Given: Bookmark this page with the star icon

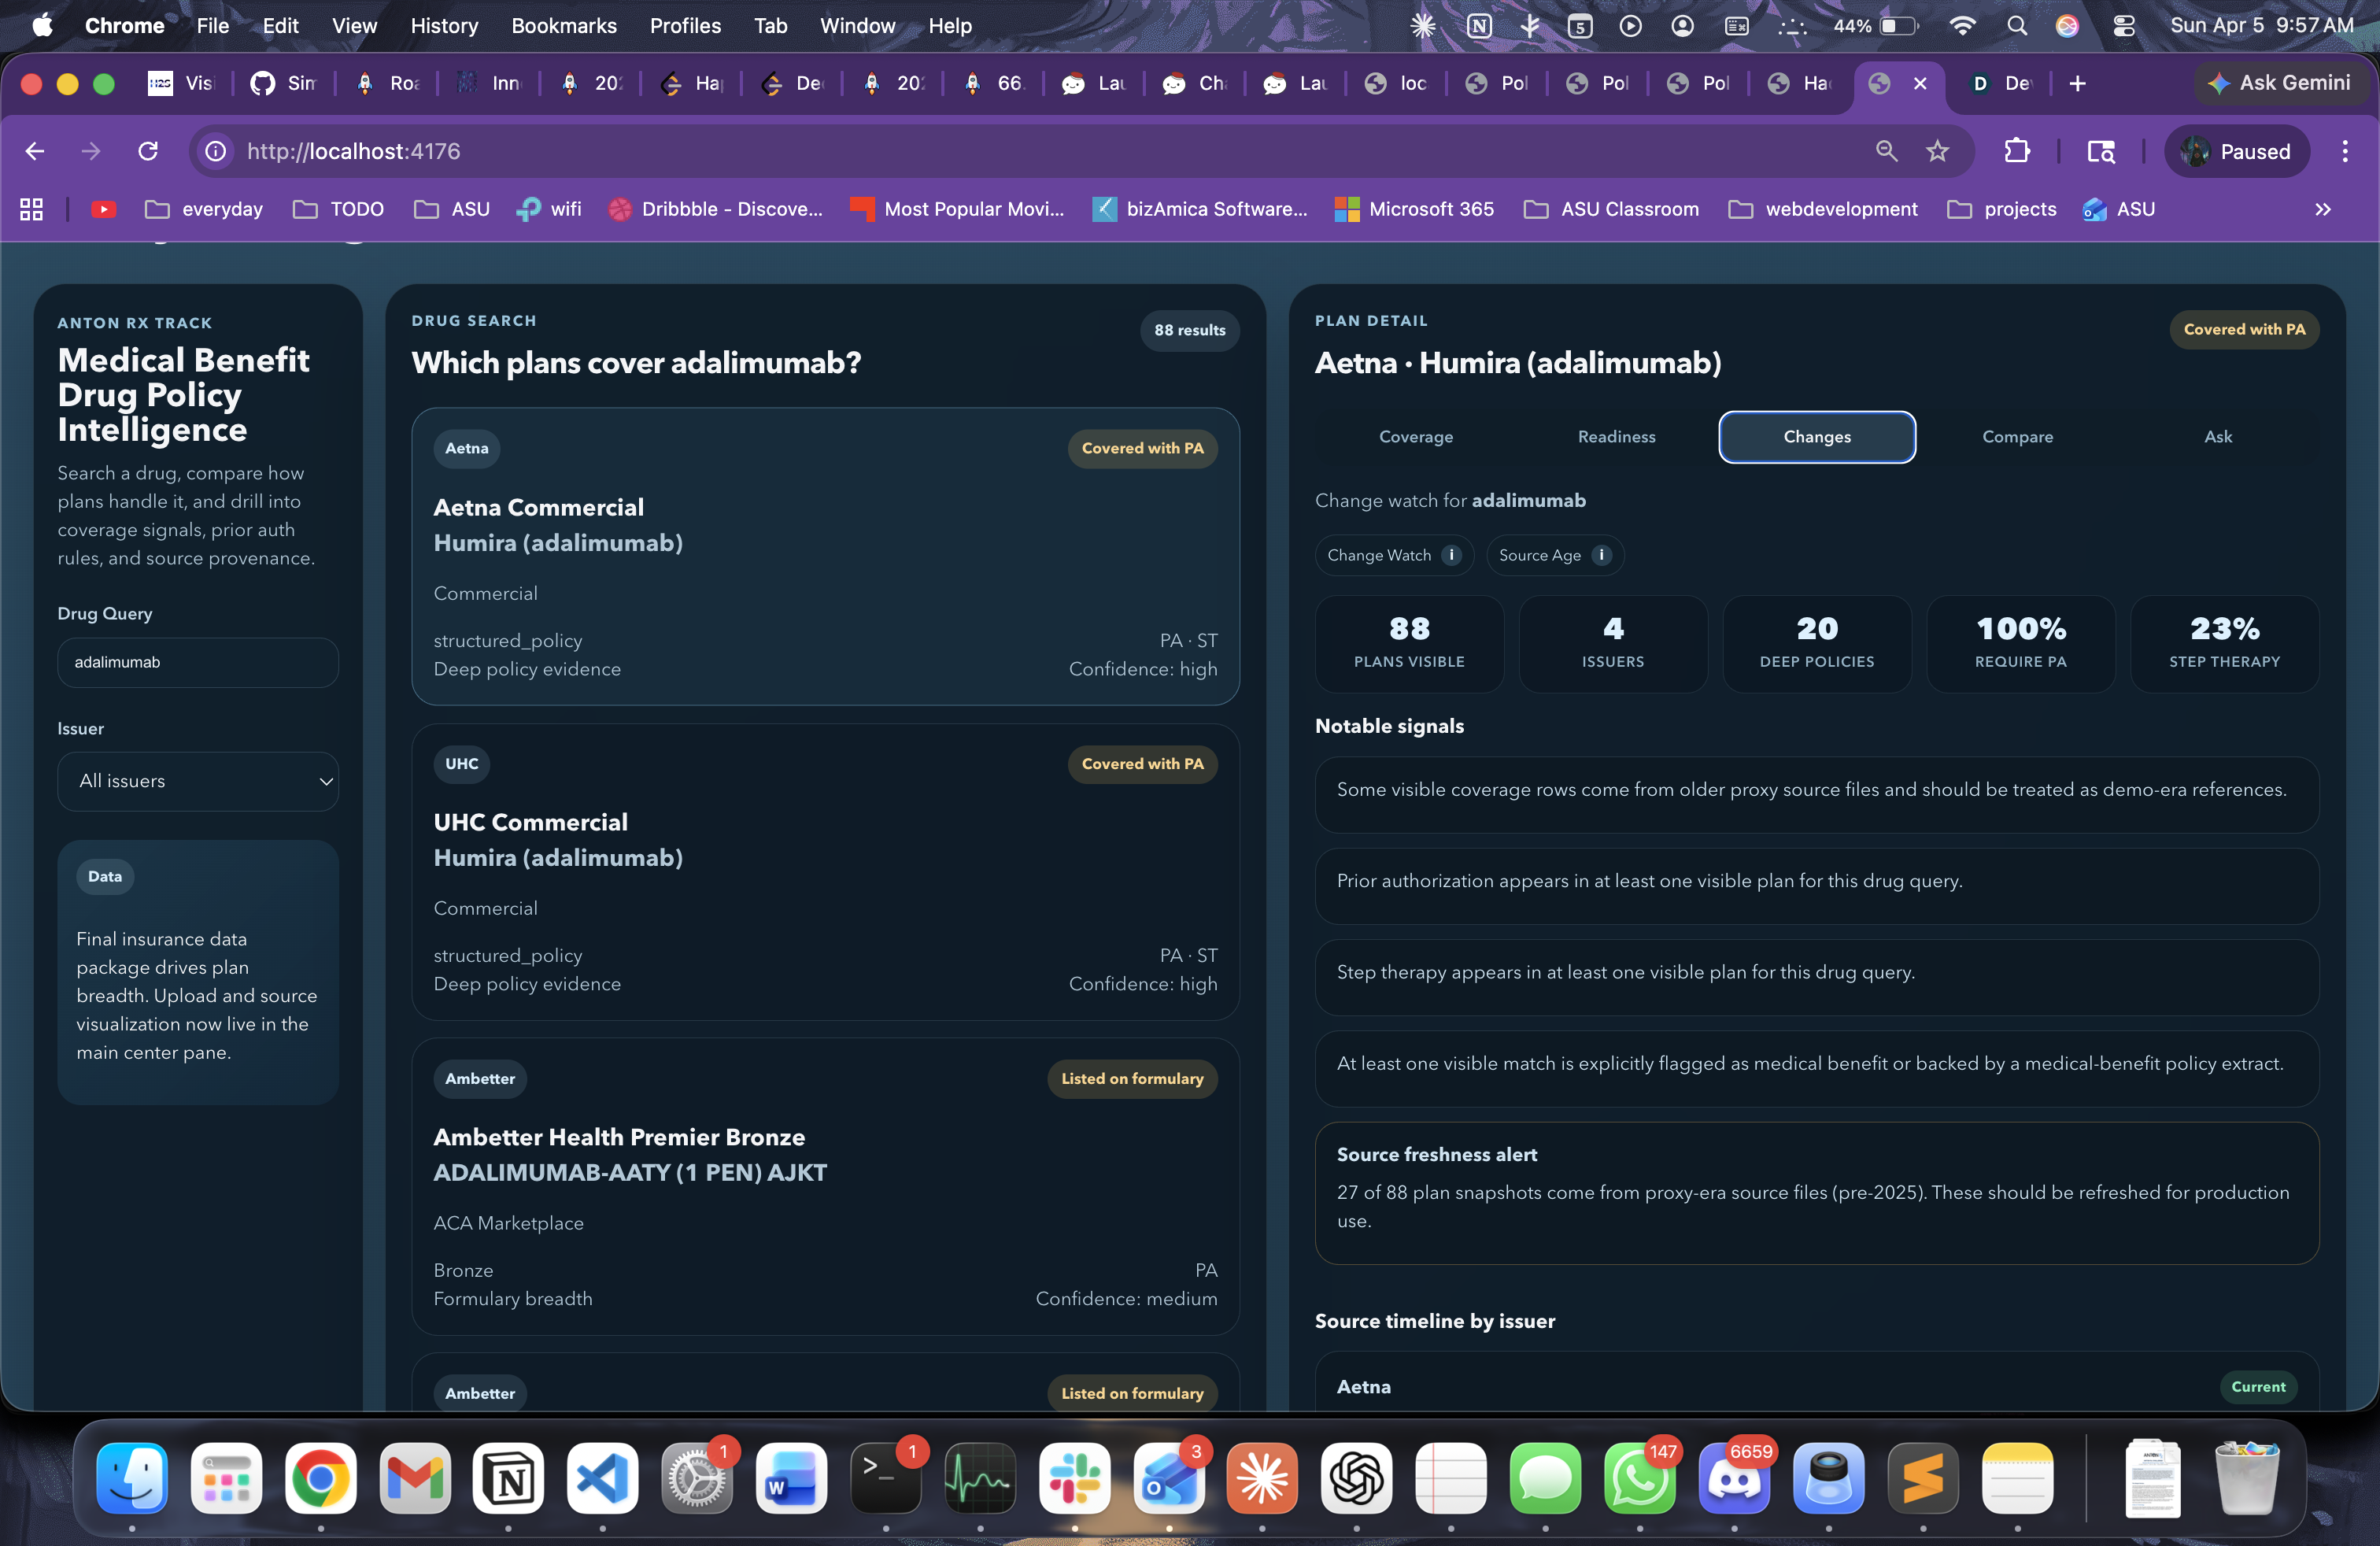Looking at the screenshot, I should 1937,151.
